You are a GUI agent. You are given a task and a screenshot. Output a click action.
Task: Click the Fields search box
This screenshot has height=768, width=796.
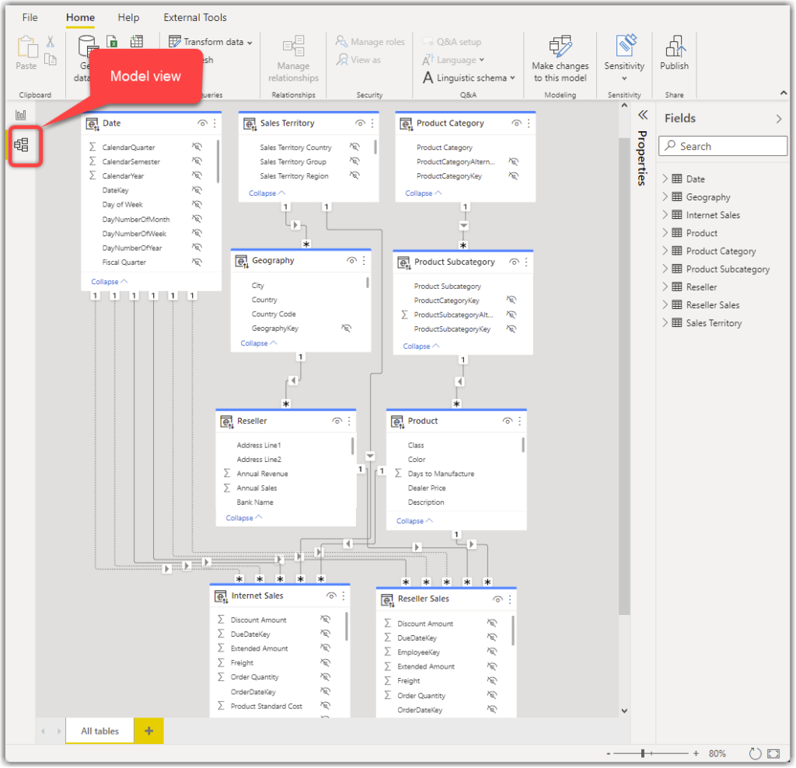click(723, 146)
